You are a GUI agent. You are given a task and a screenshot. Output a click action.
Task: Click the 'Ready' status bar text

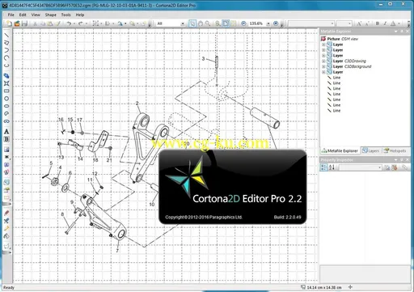click(x=9, y=287)
